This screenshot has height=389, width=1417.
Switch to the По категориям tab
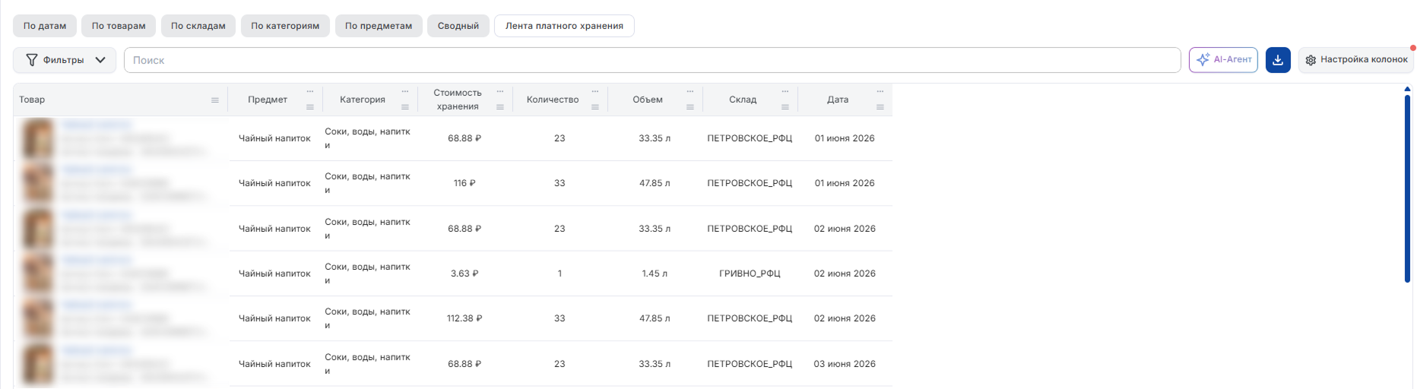coord(285,26)
